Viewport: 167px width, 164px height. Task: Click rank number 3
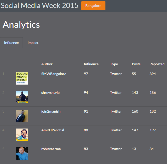(3, 111)
